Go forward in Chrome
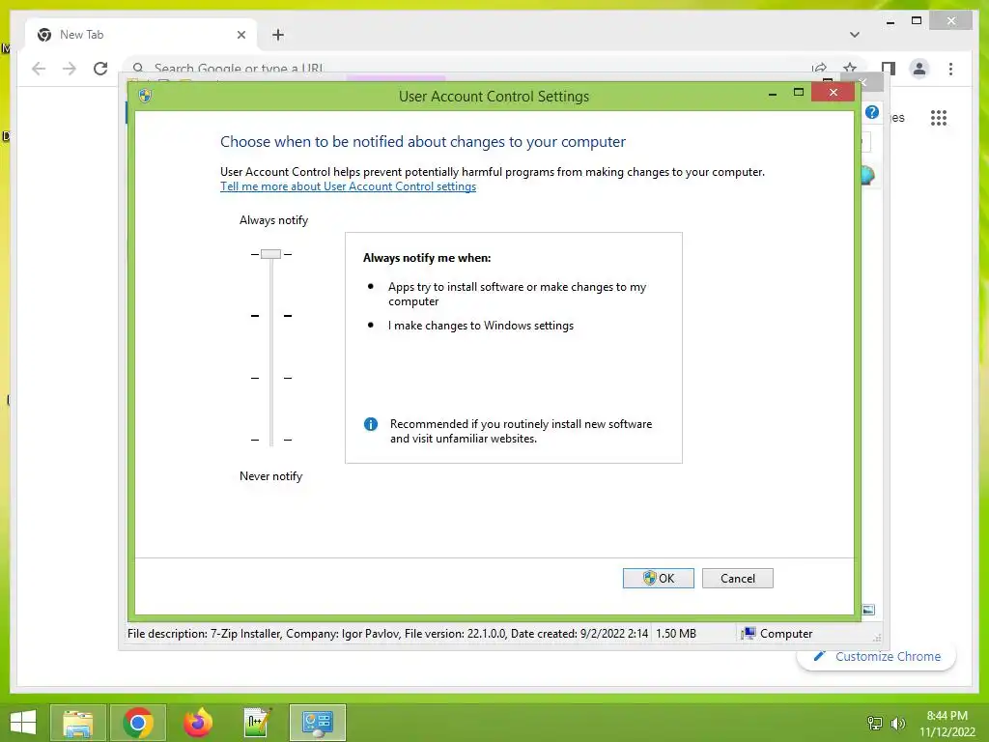Image resolution: width=989 pixels, height=742 pixels. click(x=70, y=69)
